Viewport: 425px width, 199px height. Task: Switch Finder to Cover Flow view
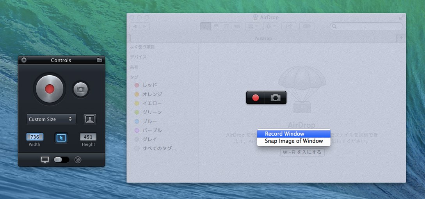[237, 26]
